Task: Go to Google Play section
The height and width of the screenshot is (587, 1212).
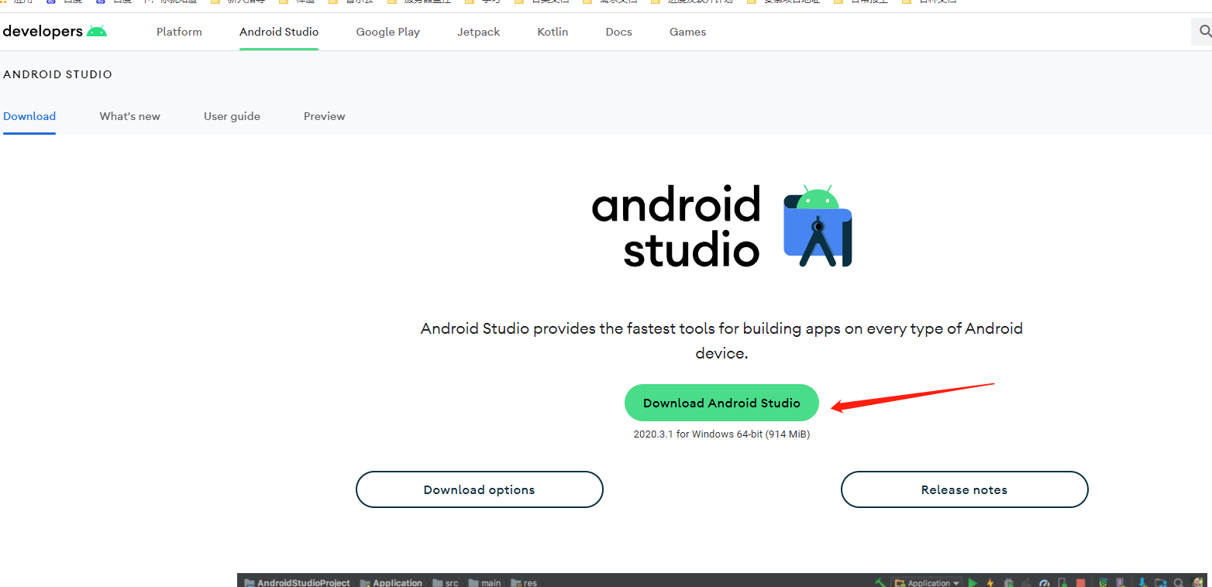Action: (x=387, y=32)
